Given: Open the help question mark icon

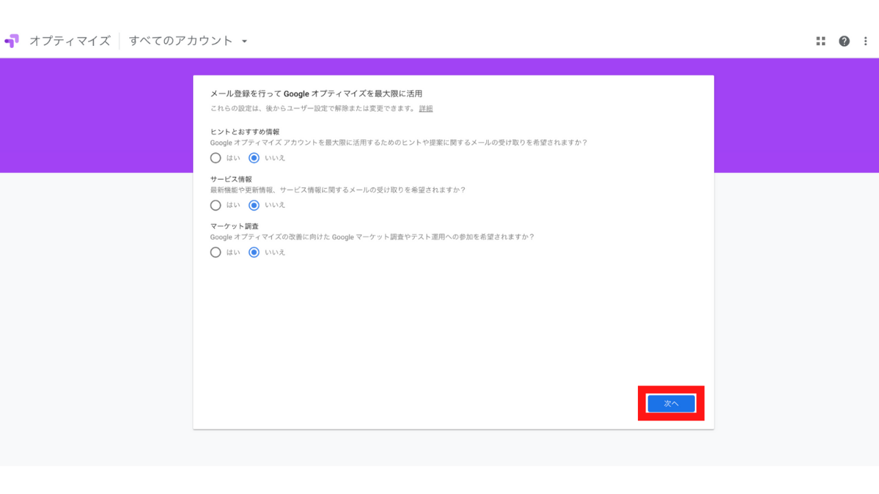Looking at the screenshot, I should (844, 41).
